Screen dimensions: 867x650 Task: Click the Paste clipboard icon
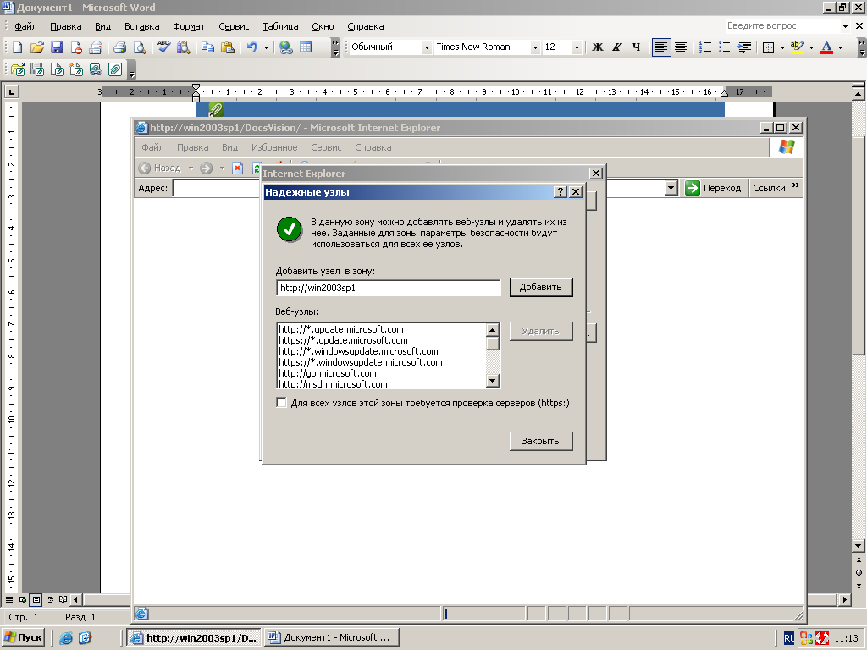(227, 47)
